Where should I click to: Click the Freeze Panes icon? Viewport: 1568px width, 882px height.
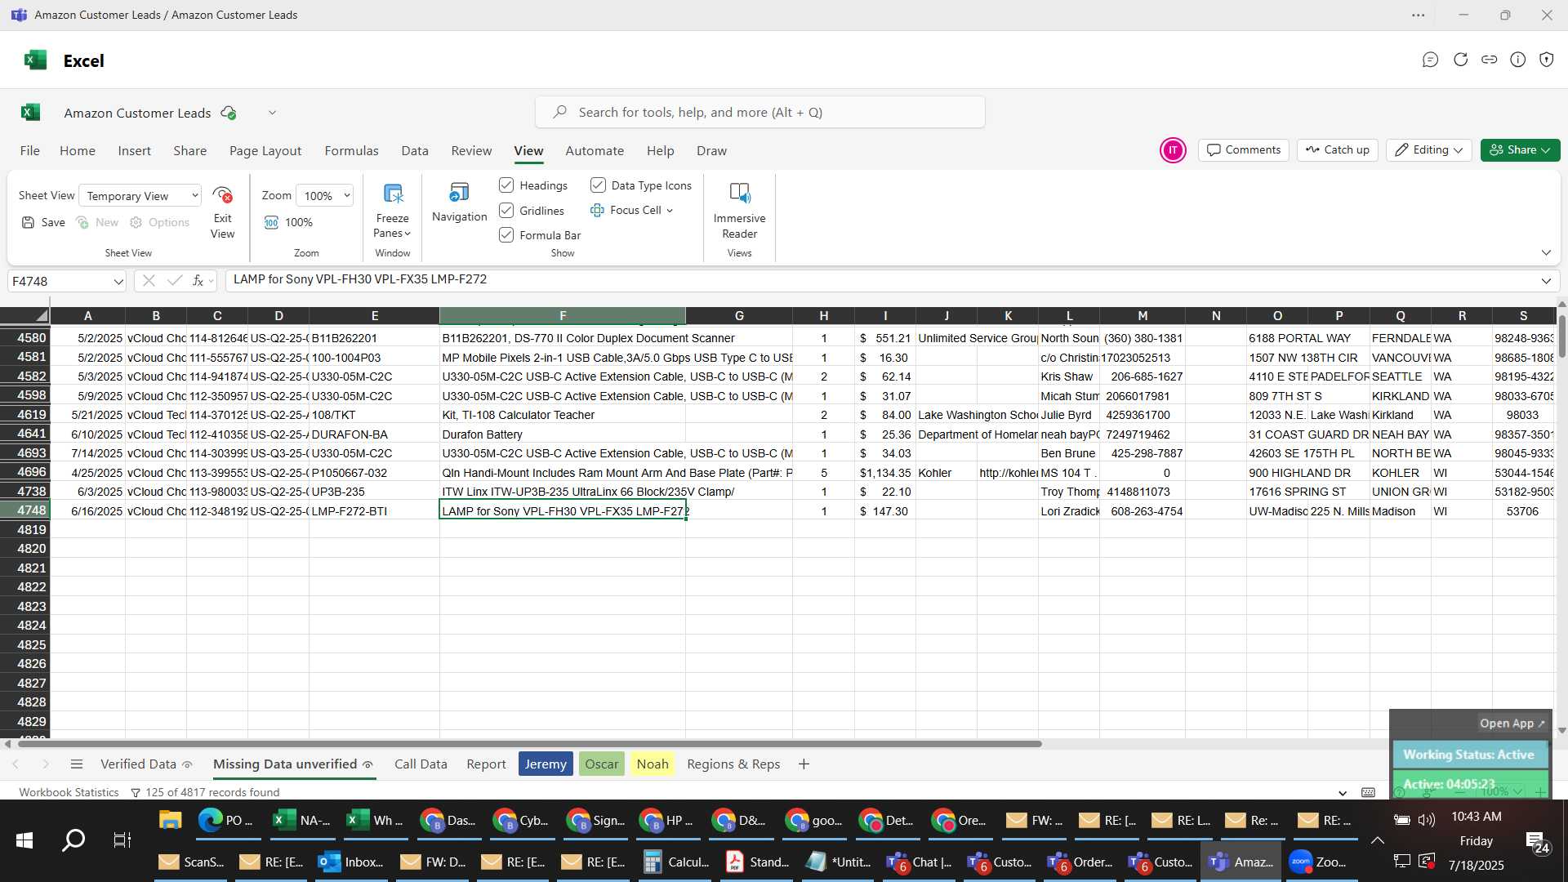[393, 194]
